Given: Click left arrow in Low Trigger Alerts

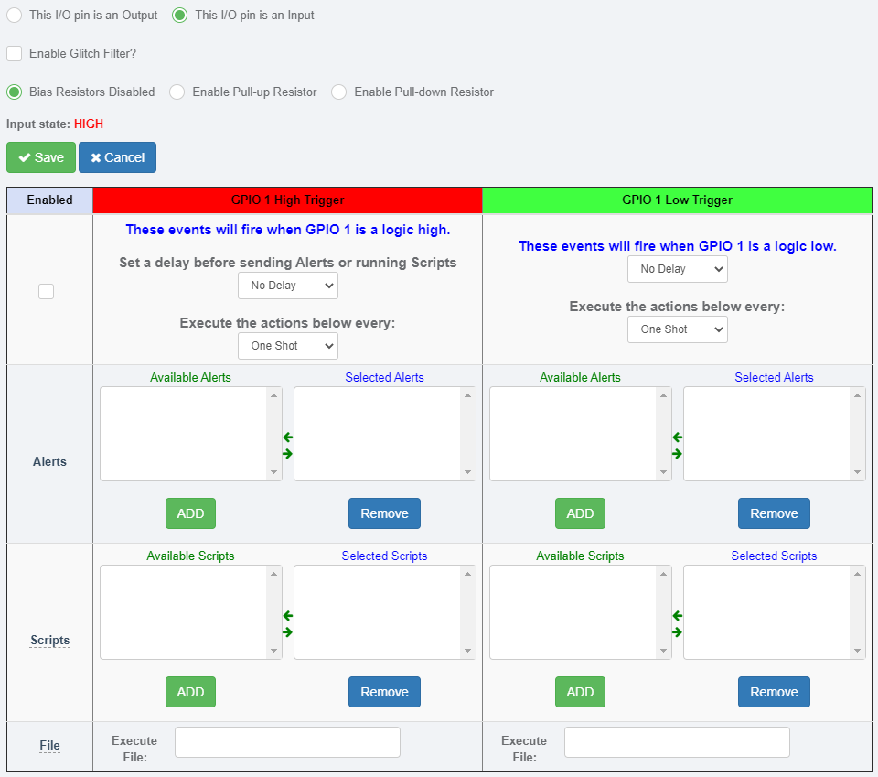Looking at the screenshot, I should [678, 437].
